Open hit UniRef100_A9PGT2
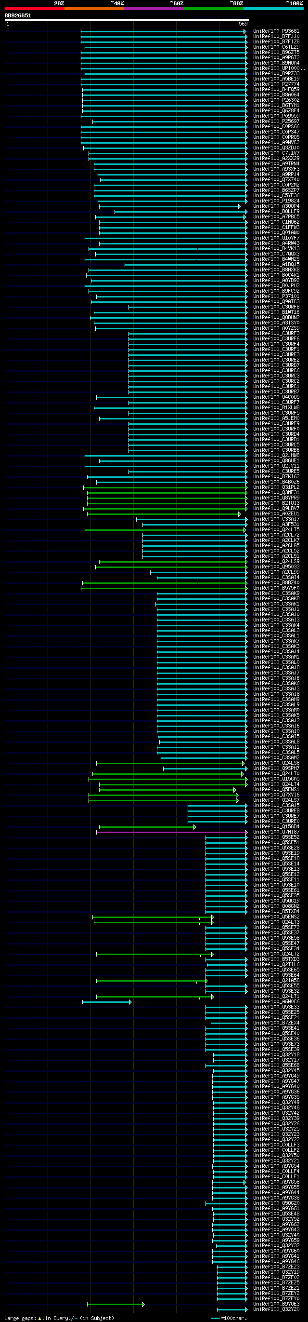The width and height of the screenshot is (308, 1322). [276, 57]
